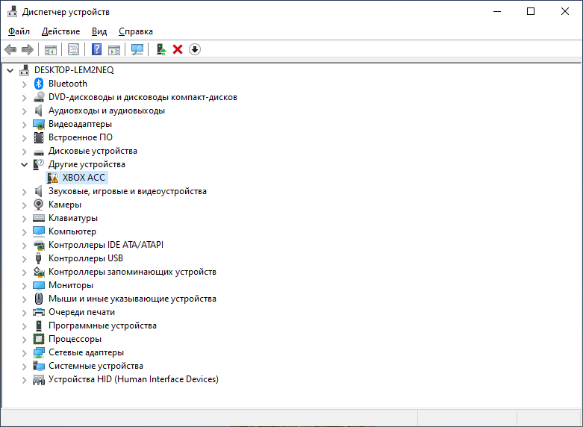The image size is (583, 427).
Task: Select the Камеры label
Action: point(65,205)
